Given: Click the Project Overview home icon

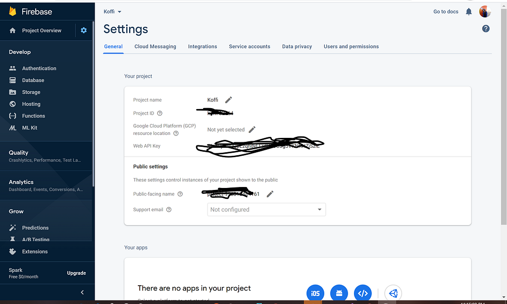Looking at the screenshot, I should (x=12, y=30).
